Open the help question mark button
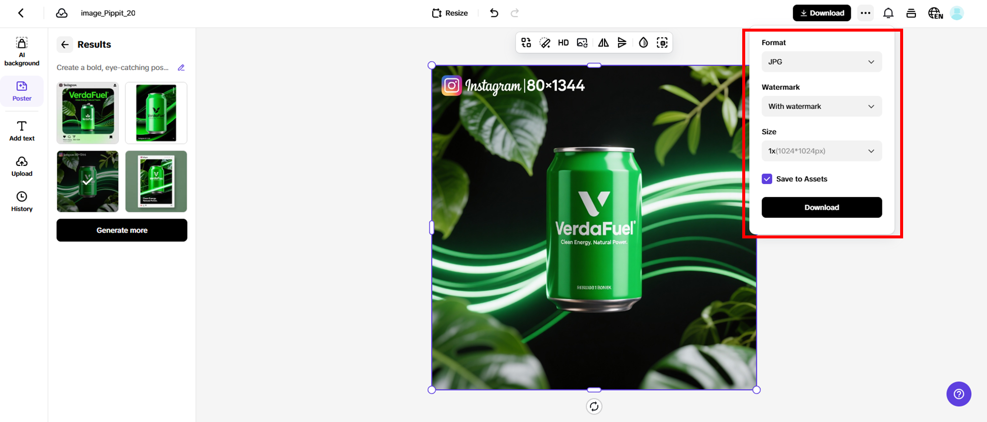Viewport: 987px width, 422px height. tap(959, 394)
